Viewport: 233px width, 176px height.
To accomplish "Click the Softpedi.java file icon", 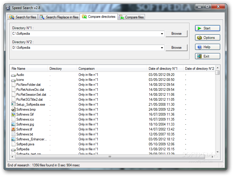I will point(13,144).
